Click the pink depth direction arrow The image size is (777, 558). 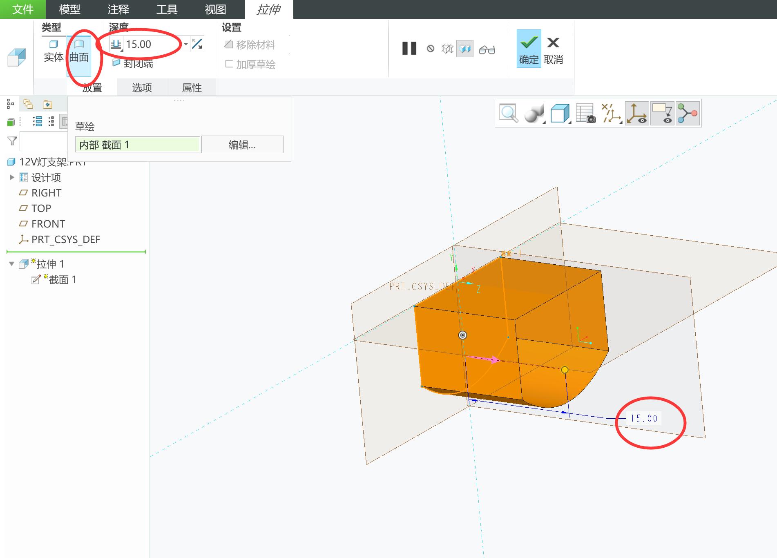click(x=484, y=359)
